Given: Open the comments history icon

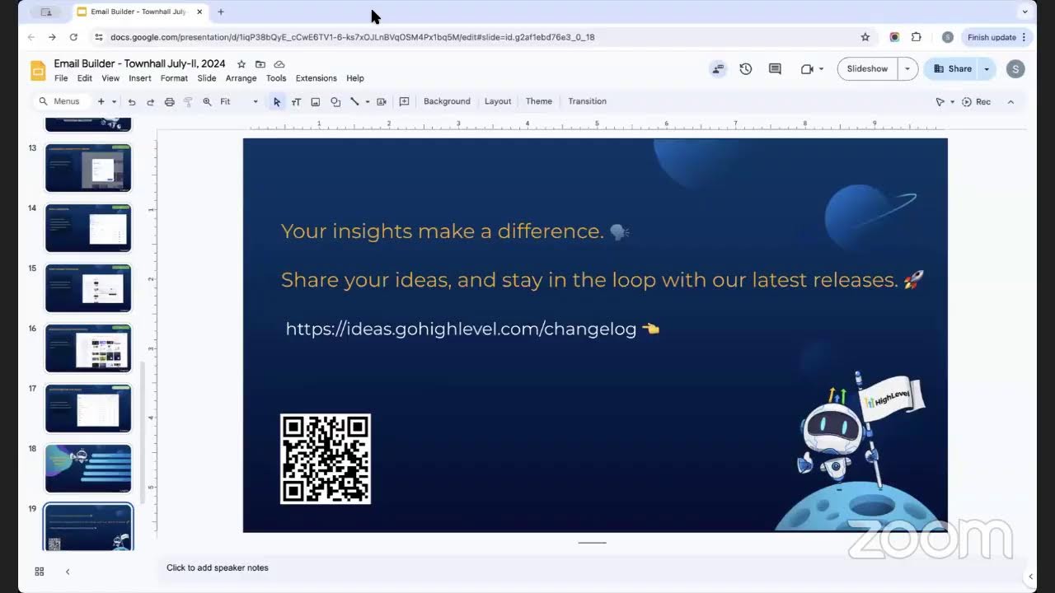Looking at the screenshot, I should (x=775, y=69).
